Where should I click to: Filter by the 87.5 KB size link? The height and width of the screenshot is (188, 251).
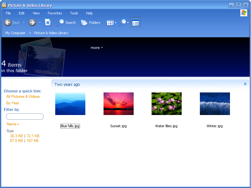pos(16,141)
